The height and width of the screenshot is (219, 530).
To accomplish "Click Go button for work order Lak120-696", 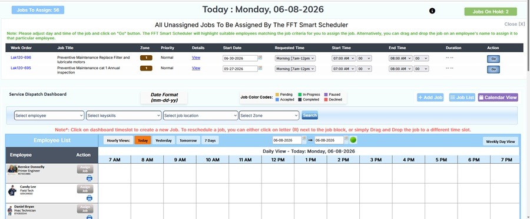I will click(x=493, y=59).
